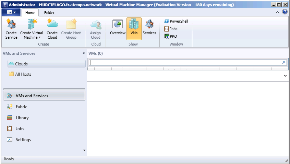Toggle the VMs view button
Viewport: 290px width, 164px height.
(134, 29)
